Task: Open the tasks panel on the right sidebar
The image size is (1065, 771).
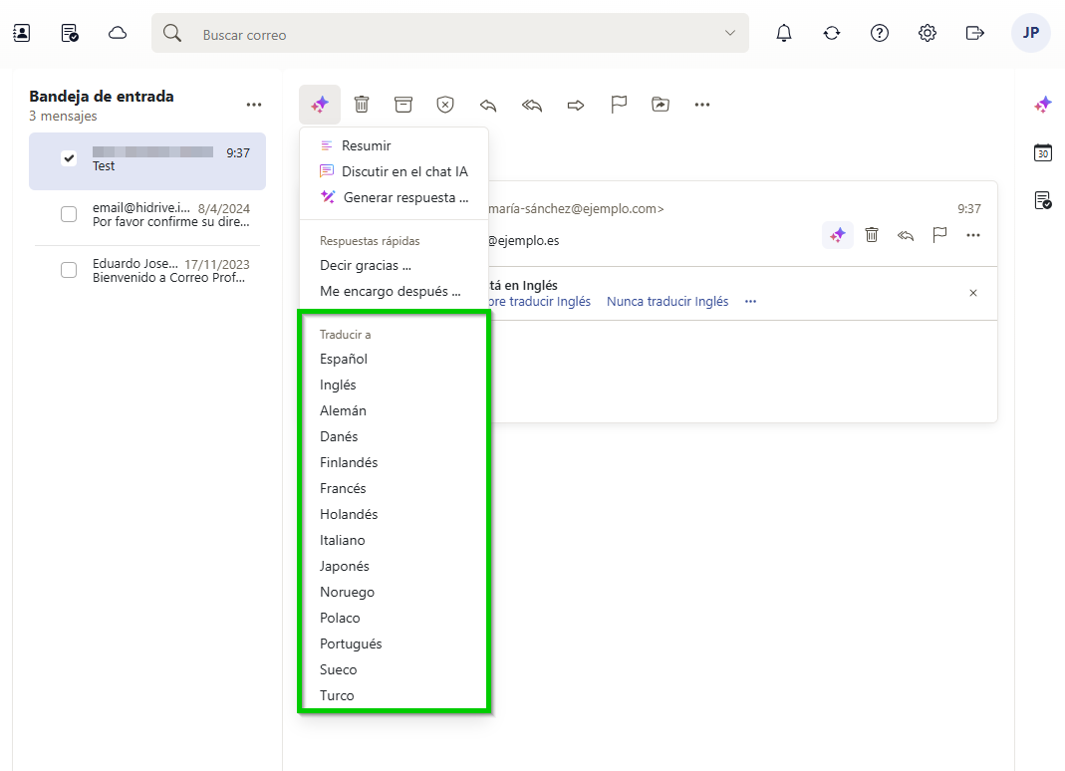Action: [1042, 199]
